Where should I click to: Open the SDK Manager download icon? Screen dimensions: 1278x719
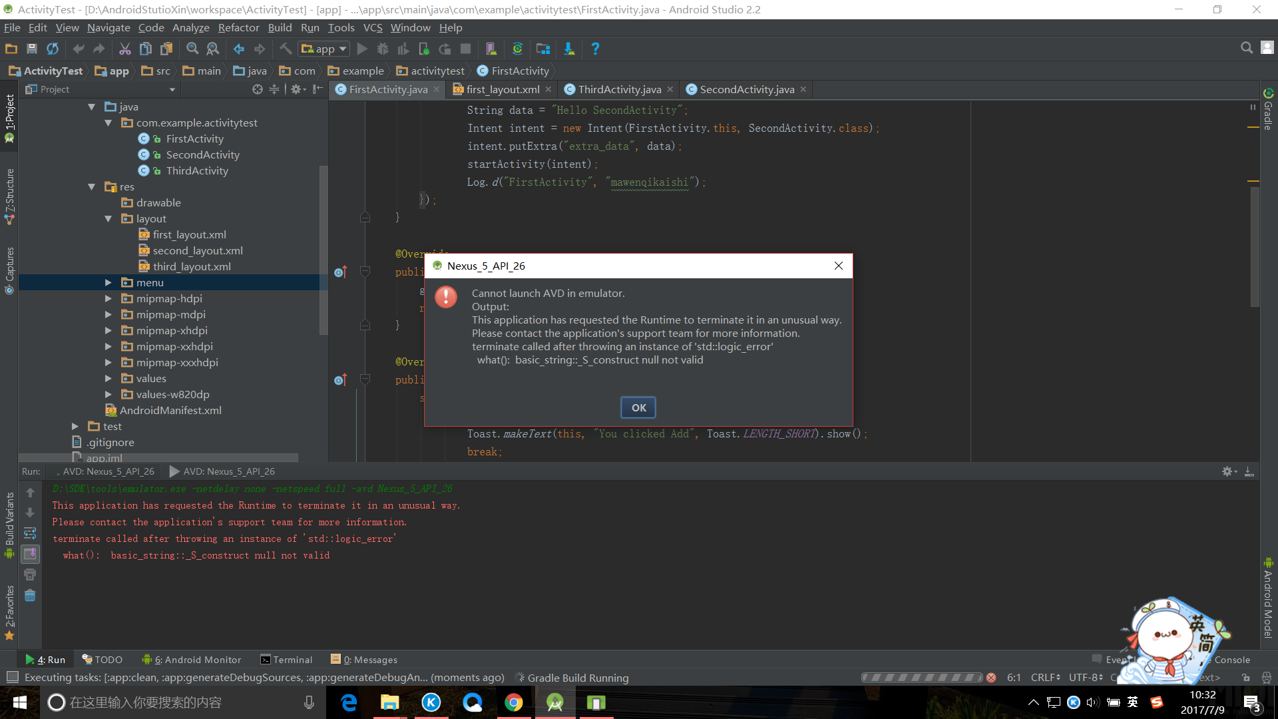(569, 49)
